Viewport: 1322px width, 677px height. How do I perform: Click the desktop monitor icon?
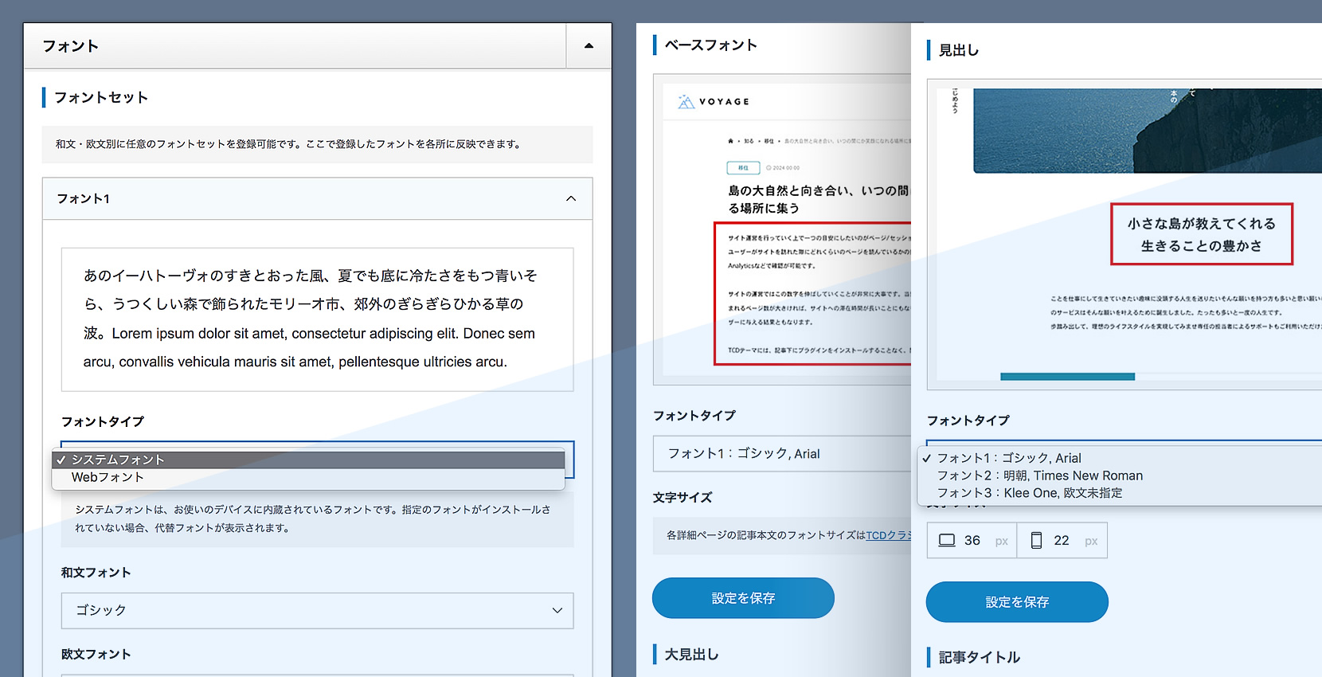point(946,541)
